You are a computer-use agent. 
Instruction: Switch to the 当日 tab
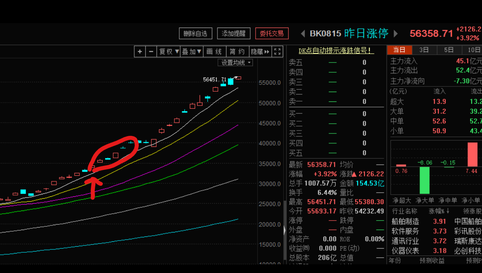[x=399, y=50]
